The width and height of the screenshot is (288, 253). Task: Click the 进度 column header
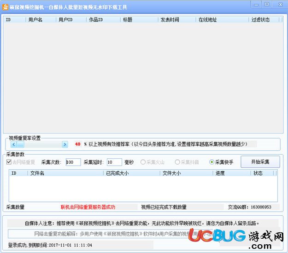[x=232, y=173]
